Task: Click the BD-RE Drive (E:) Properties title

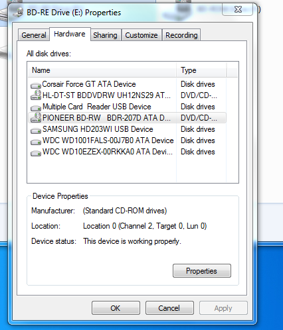Action: pos(74,13)
